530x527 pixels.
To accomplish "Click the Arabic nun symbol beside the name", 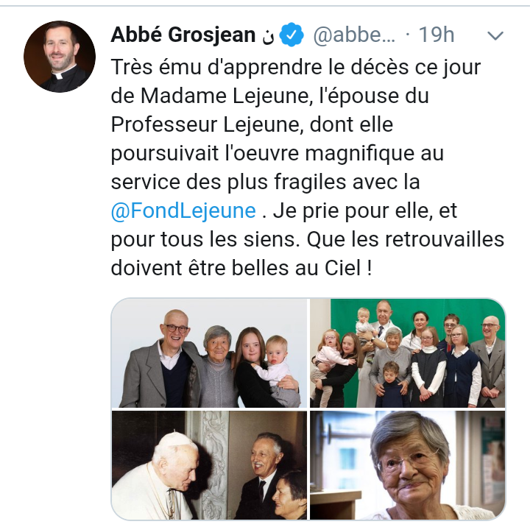I will [x=268, y=37].
